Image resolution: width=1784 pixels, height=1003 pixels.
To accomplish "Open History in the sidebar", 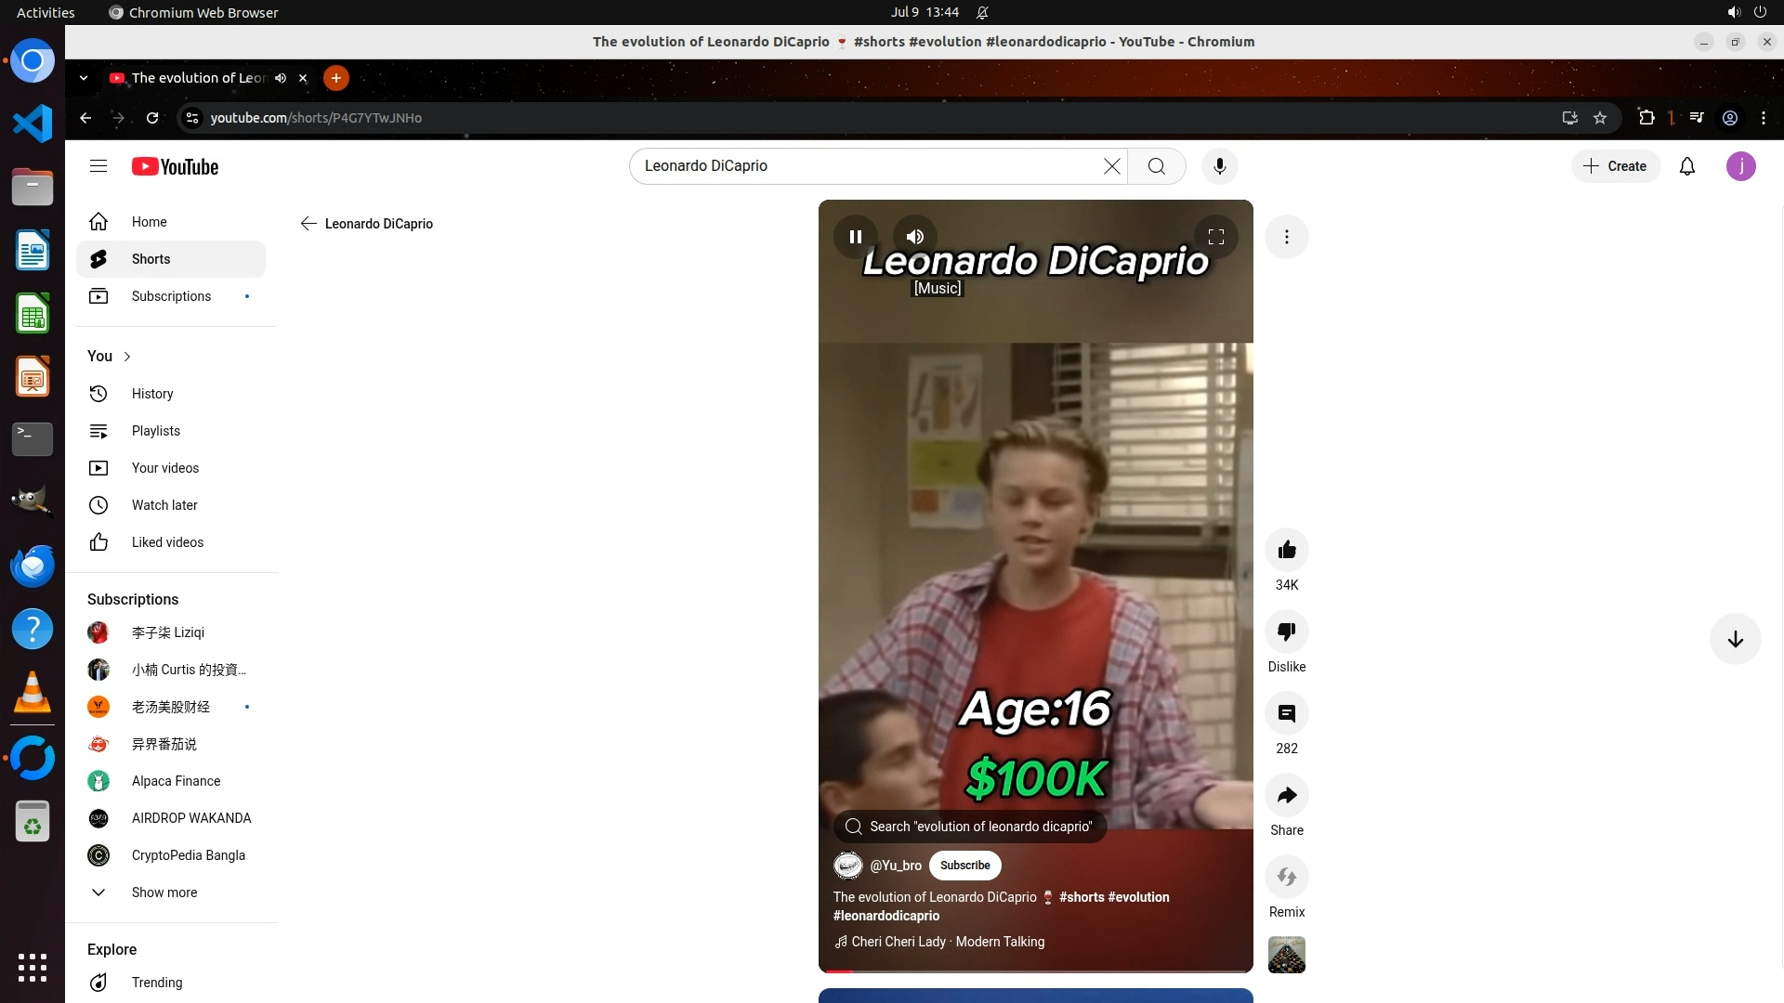I will point(152,394).
